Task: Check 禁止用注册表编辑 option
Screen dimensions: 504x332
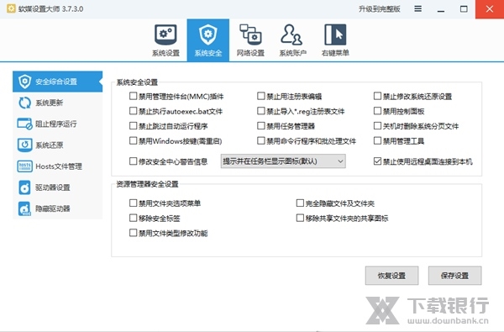Action: pyautogui.click(x=261, y=96)
